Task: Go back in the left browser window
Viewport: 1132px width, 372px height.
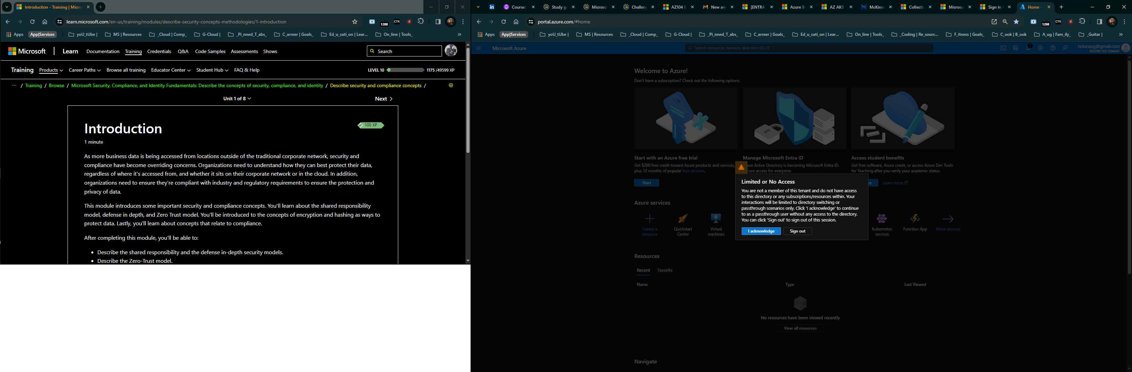Action: (x=8, y=21)
